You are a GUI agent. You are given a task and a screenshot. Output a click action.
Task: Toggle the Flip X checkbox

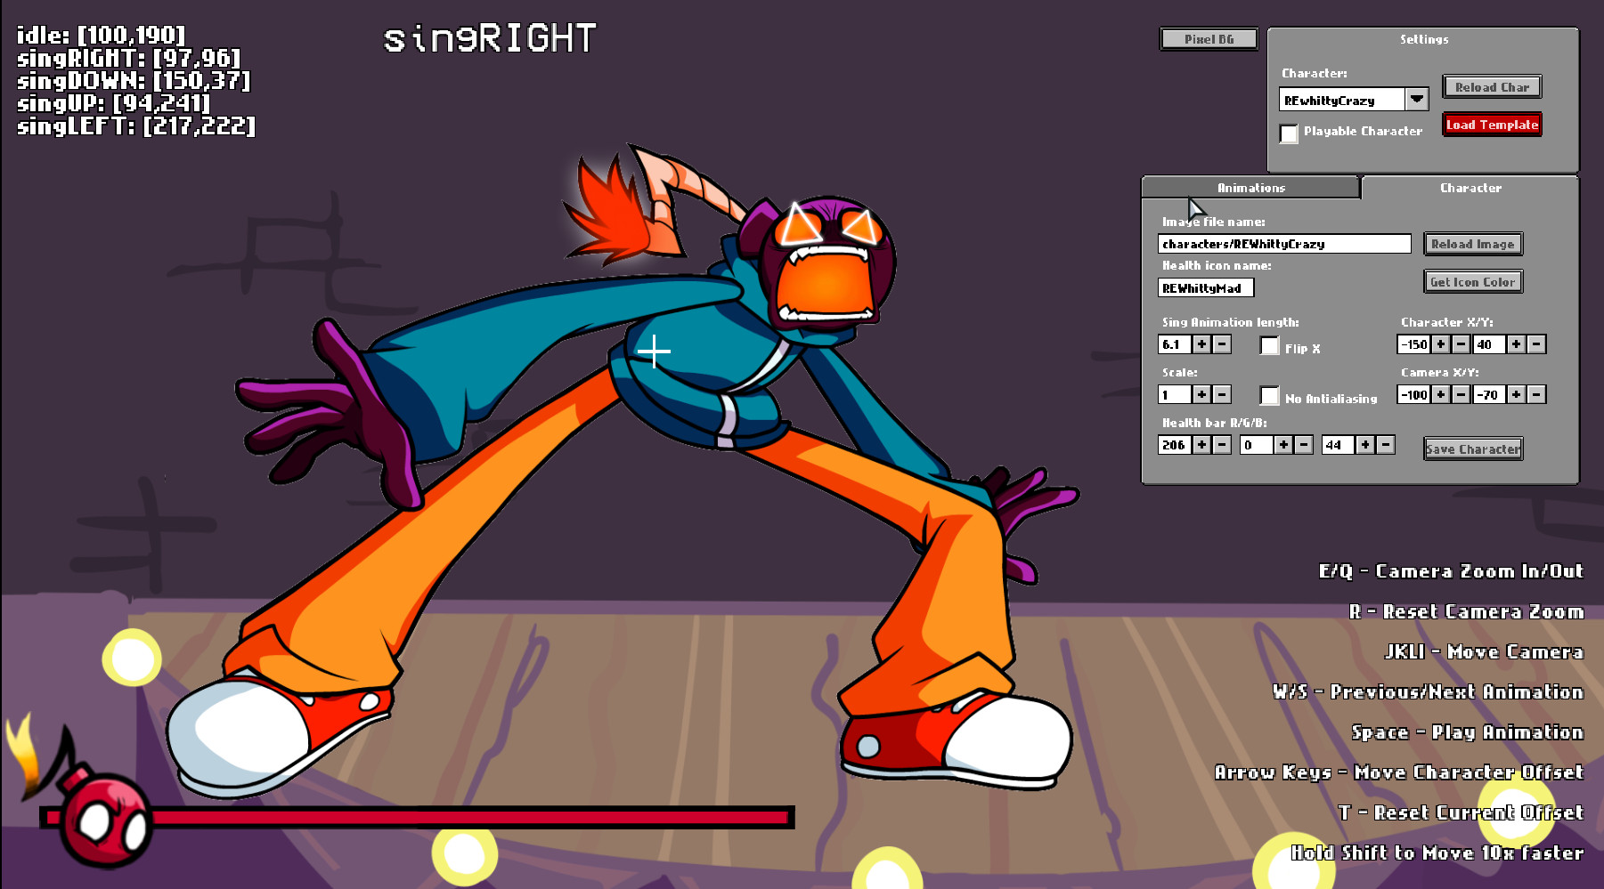pos(1269,346)
